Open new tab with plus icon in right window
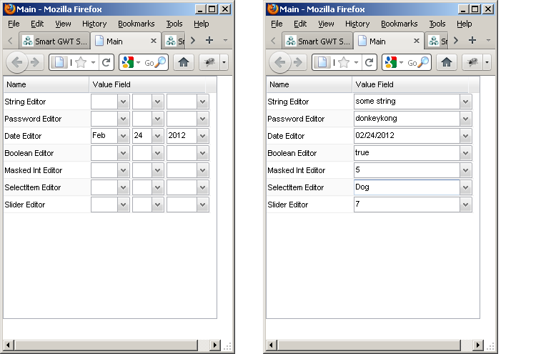The image size is (536, 354). pyautogui.click(x=472, y=41)
